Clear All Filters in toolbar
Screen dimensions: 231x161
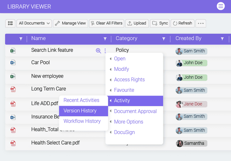[x=107, y=23]
